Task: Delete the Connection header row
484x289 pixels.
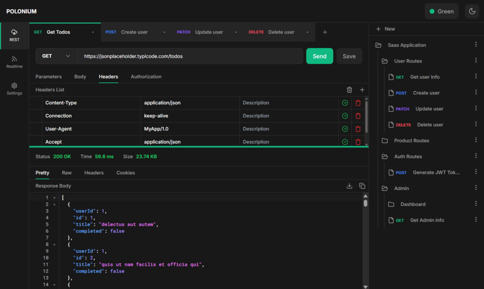Action: (358, 116)
